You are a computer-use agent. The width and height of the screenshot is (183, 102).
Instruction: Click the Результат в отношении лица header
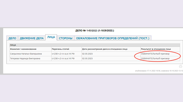click(x=156, y=49)
